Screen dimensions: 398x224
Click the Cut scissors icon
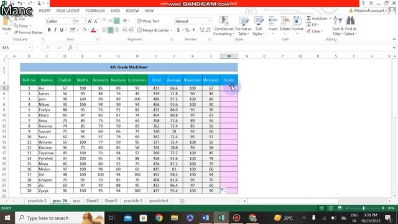16,19
